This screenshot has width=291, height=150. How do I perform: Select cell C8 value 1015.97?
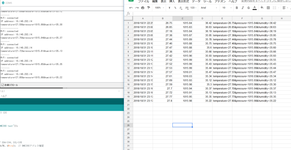coord(182,52)
